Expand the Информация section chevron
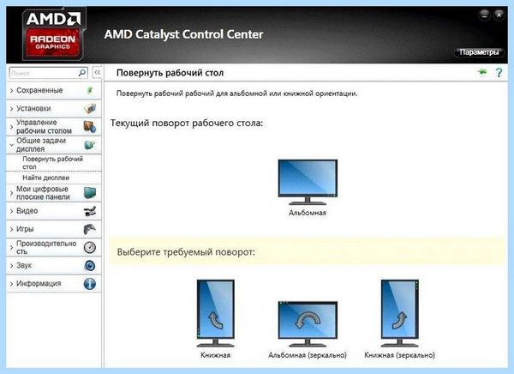The width and height of the screenshot is (514, 374). (11, 284)
